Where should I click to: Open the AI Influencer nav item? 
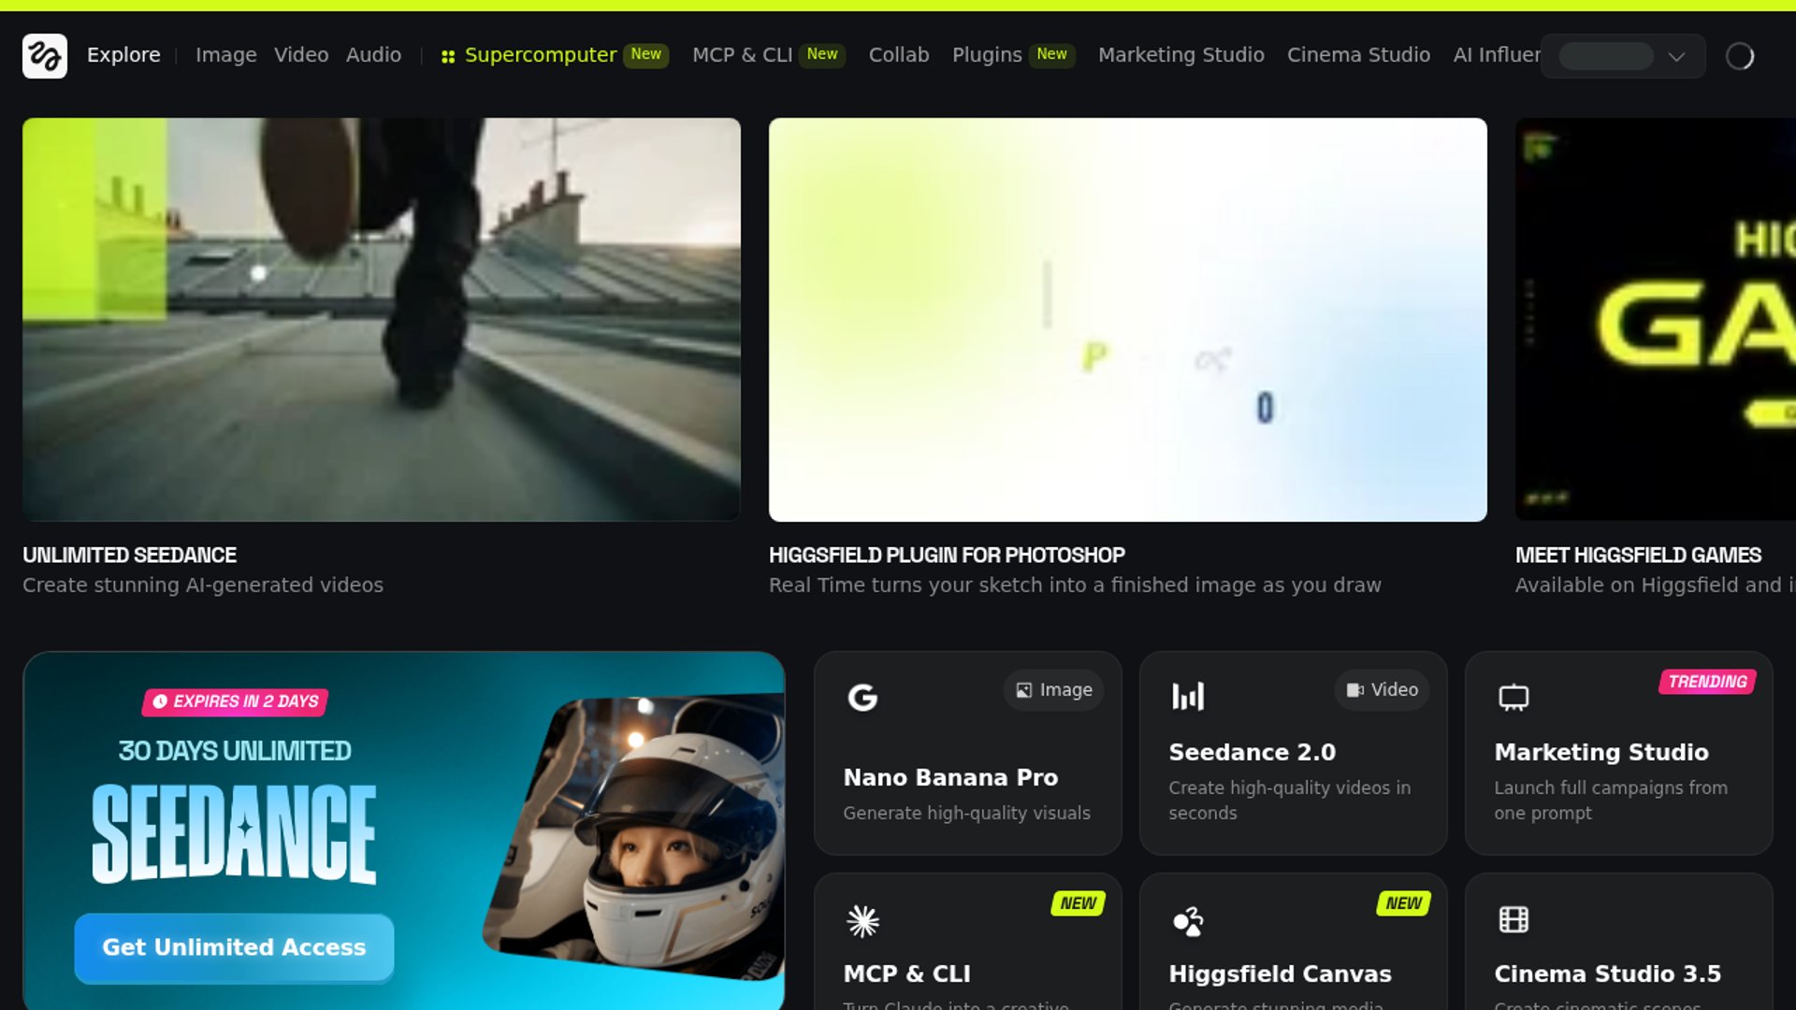1497,55
